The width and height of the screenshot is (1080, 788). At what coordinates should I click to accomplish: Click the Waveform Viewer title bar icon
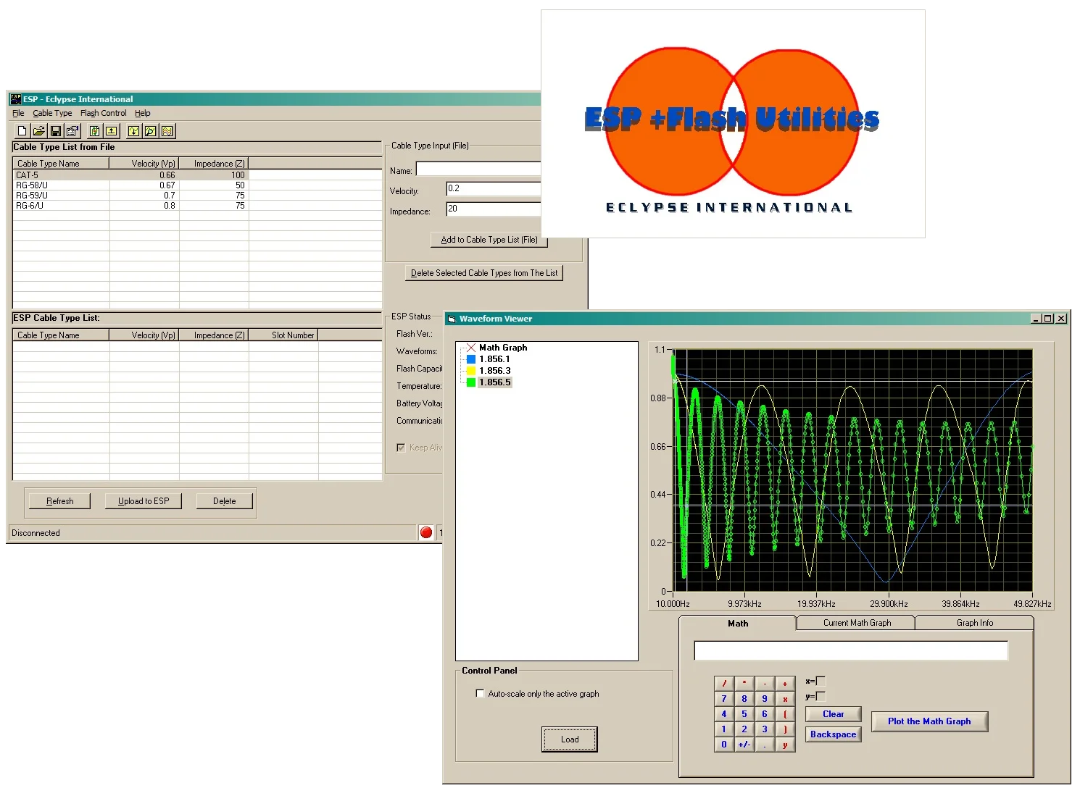point(452,319)
